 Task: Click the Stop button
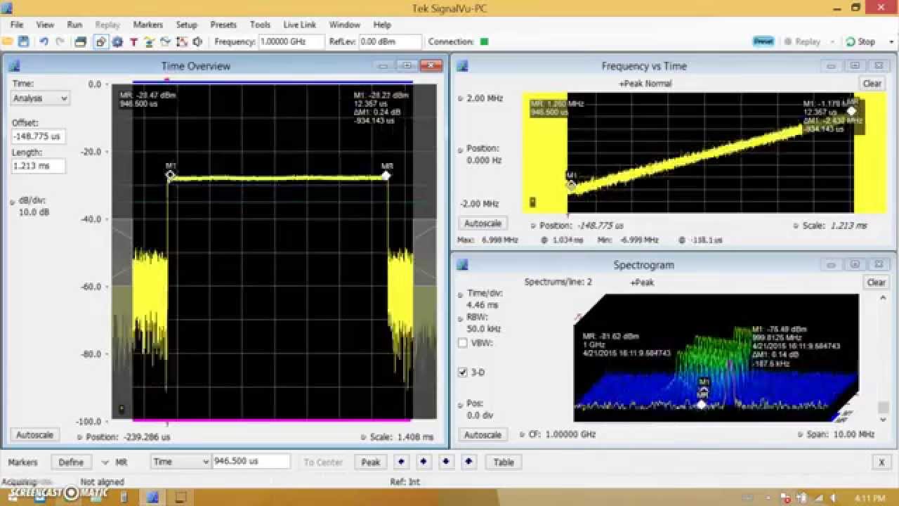coord(860,42)
